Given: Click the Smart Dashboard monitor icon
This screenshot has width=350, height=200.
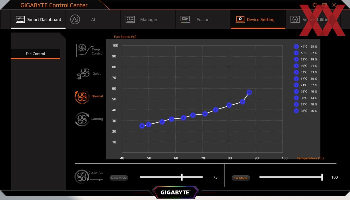Looking at the screenshot, I should pyautogui.click(x=20, y=20).
